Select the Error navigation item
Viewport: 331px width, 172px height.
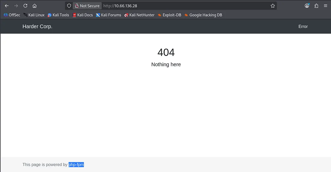(303, 26)
